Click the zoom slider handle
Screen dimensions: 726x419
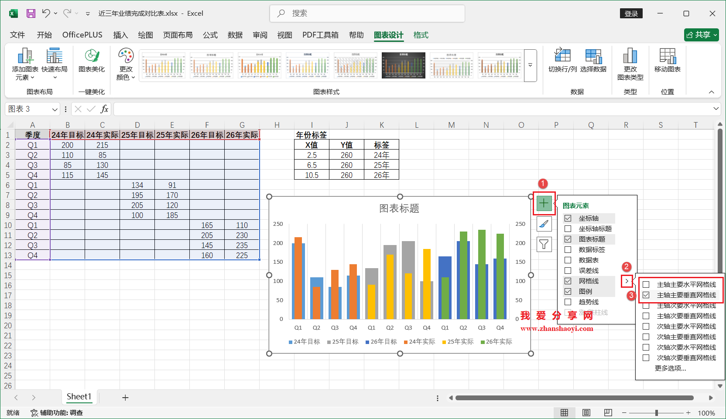(657, 413)
